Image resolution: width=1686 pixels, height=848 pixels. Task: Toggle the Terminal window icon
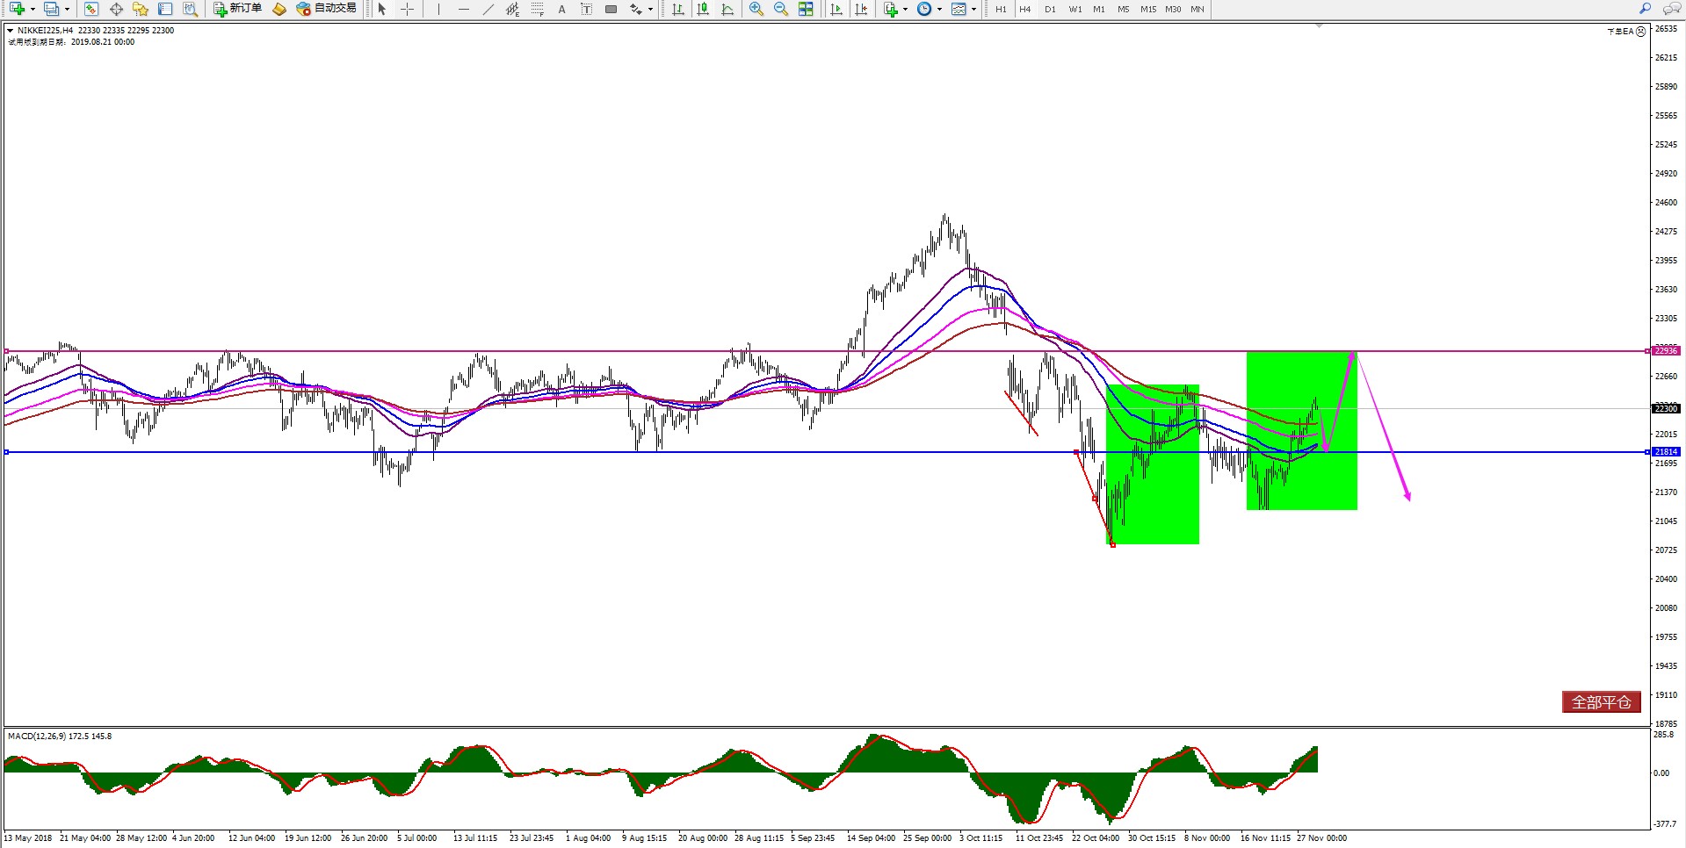(165, 9)
